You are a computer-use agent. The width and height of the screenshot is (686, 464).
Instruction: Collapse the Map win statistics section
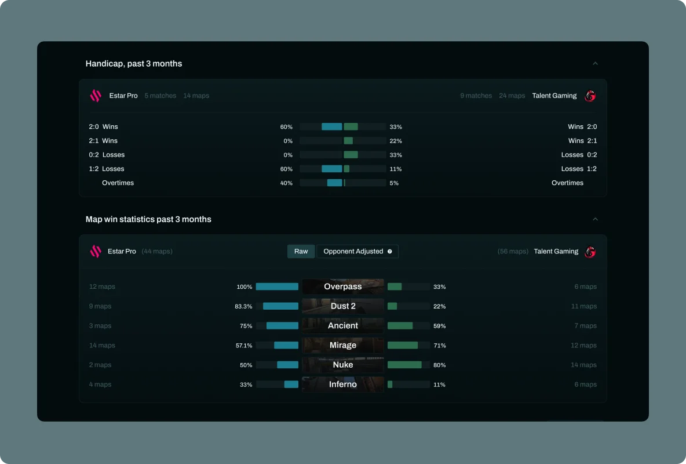(596, 219)
